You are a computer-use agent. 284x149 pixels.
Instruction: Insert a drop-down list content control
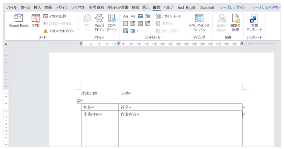point(140,24)
